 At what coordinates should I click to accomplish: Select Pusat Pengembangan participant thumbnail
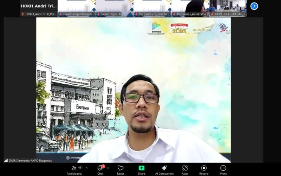[x=76, y=8]
